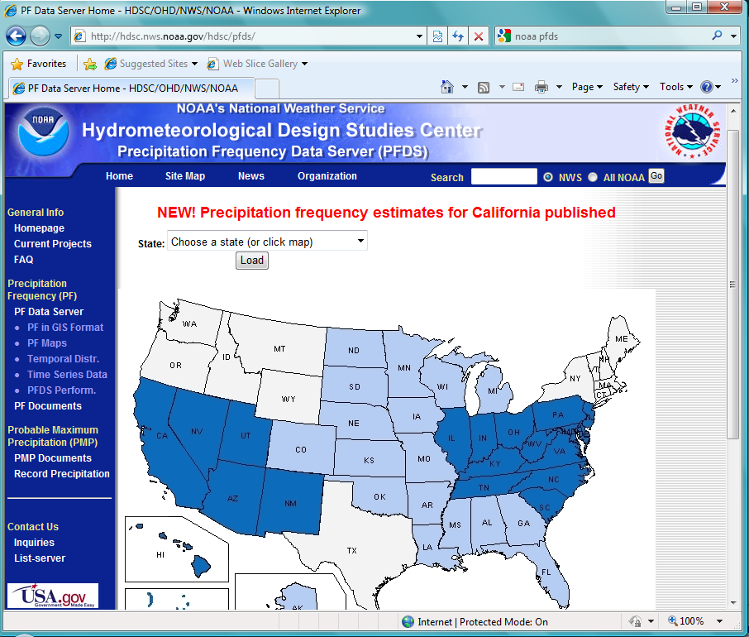Viewport: 749px width, 637px height.
Task: Click the NOAA logo emblem
Action: [x=43, y=132]
